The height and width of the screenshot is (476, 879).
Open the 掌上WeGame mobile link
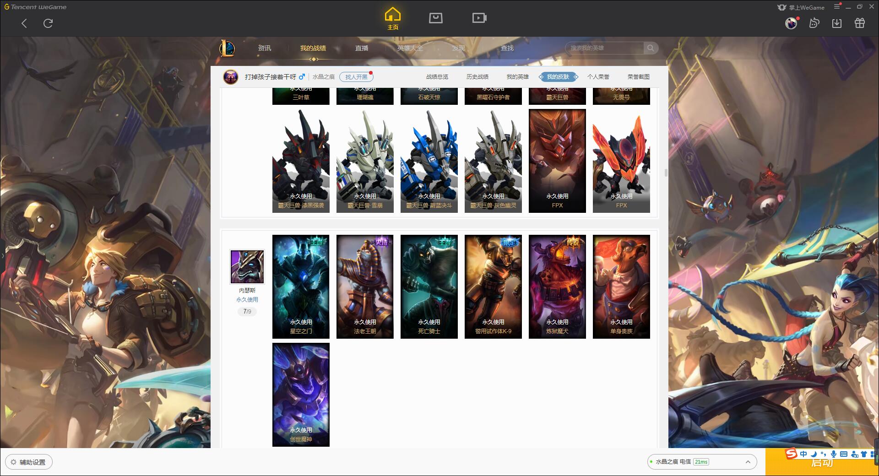(801, 7)
